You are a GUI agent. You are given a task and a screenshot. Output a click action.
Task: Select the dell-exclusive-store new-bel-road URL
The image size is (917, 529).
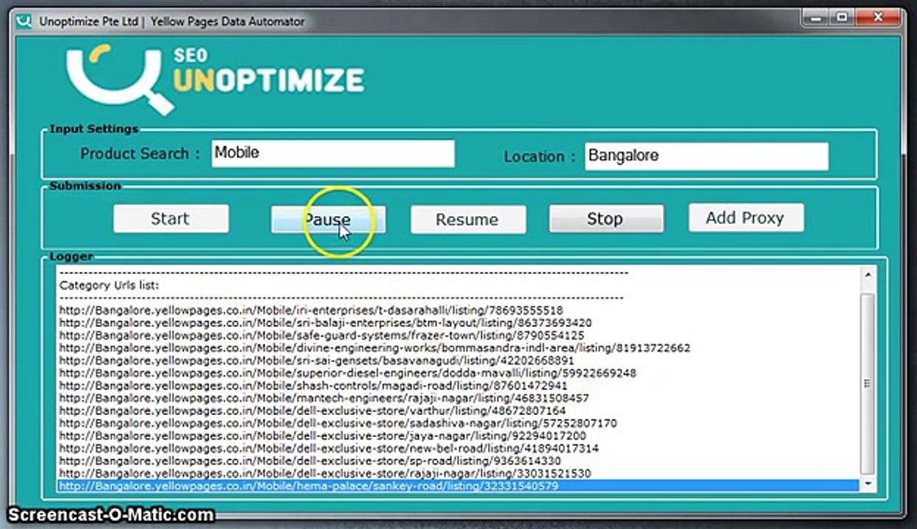328,448
